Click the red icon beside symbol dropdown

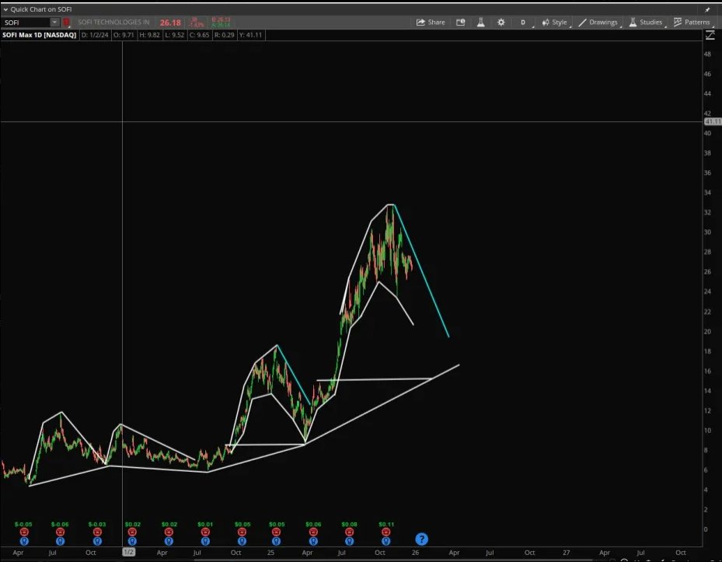pyautogui.click(x=66, y=22)
